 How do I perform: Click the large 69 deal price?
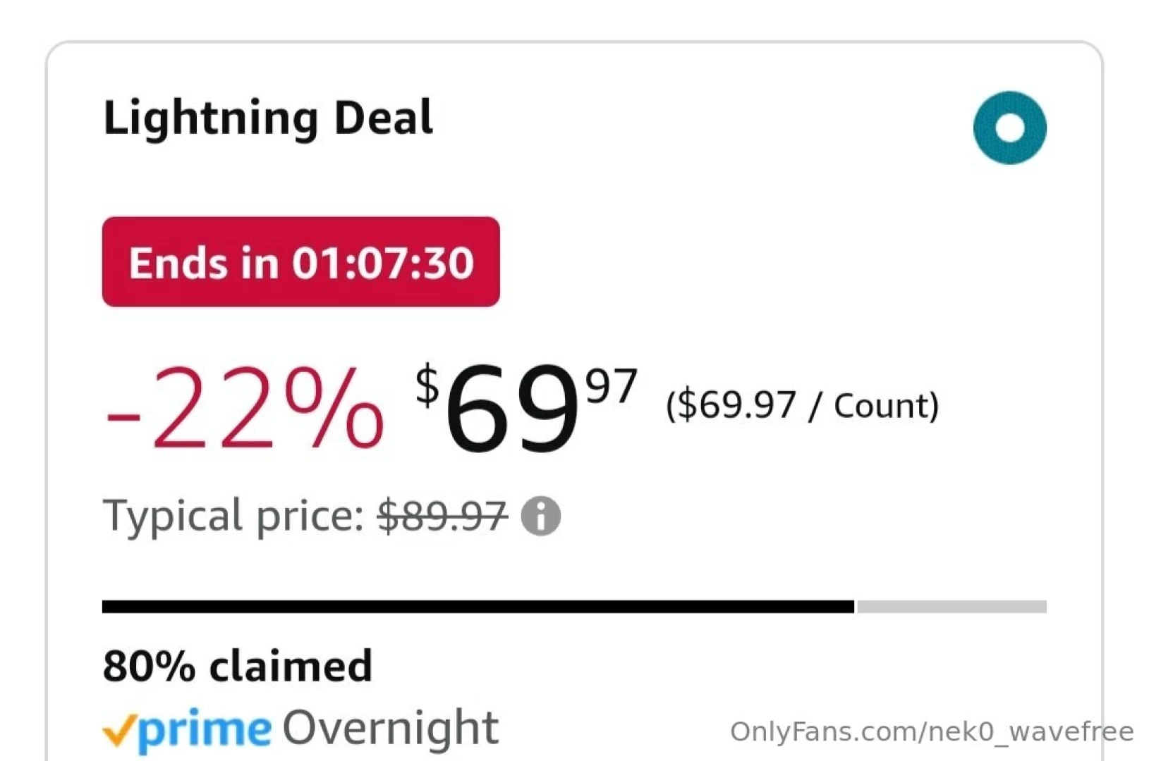click(x=512, y=409)
